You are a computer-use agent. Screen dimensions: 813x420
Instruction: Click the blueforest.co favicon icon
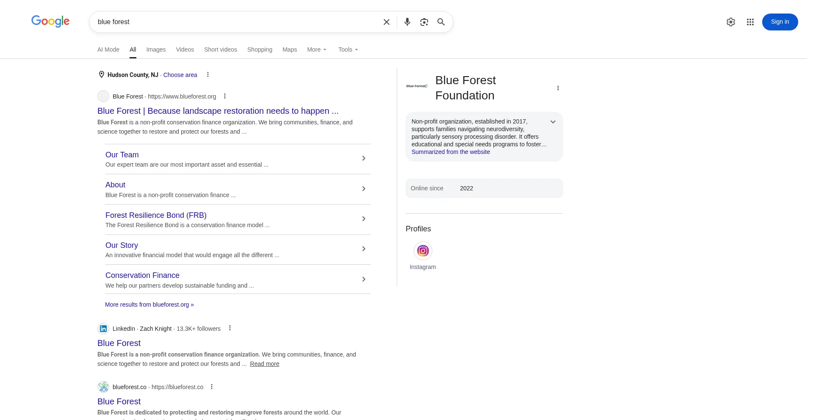click(103, 387)
